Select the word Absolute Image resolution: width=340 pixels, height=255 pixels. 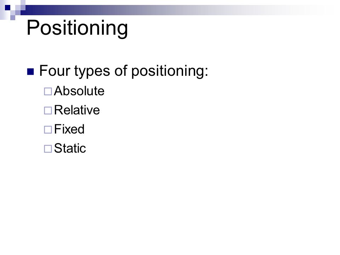click(x=79, y=91)
